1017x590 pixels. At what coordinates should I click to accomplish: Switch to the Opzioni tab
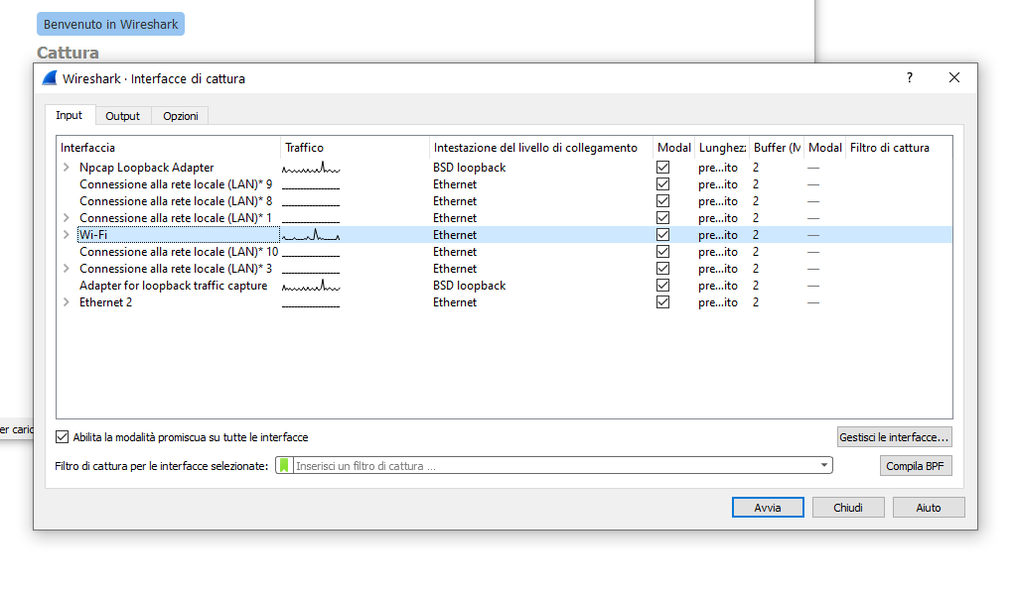point(181,116)
